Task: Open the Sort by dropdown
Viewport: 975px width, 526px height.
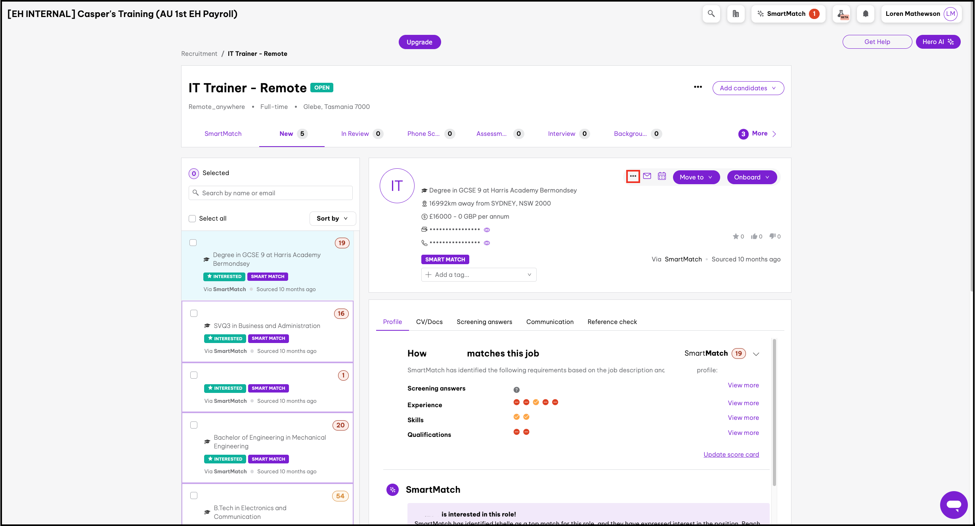Action: [332, 219]
